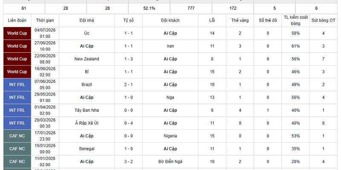This screenshot has height=170, width=341.
Task: Open Senegal team page
Action: [x=87, y=149]
